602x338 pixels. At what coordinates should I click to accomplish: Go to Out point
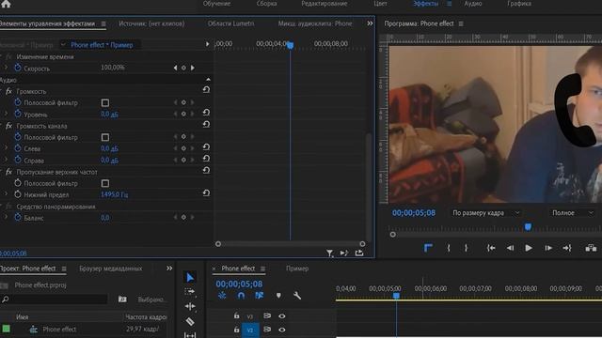(x=567, y=248)
